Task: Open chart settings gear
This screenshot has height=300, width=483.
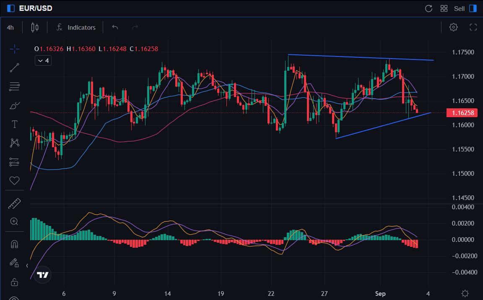Action: [x=453, y=27]
